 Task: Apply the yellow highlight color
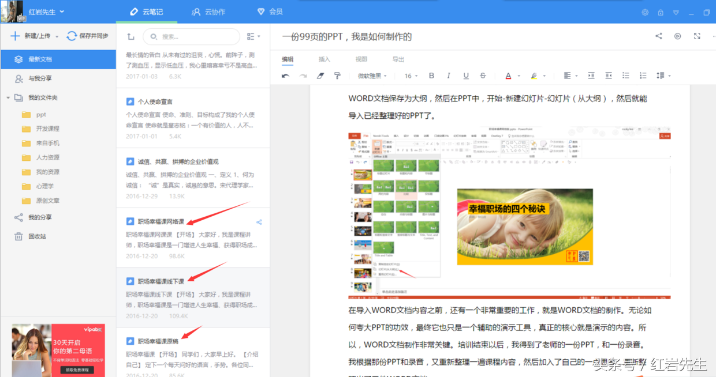pos(534,76)
